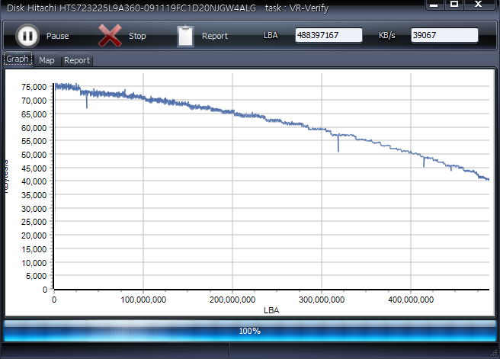
Task: Minimize the disk verify window
Action: pyautogui.click(x=434, y=5)
